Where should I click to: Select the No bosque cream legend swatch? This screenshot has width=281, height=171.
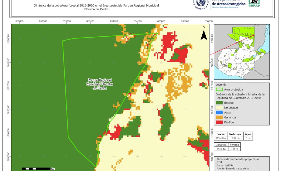click(219, 108)
